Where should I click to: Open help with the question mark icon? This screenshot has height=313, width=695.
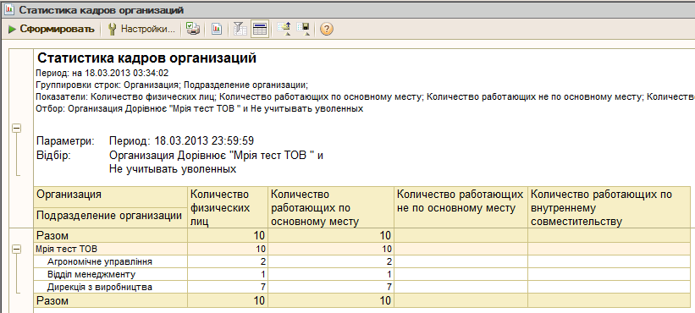pyautogui.click(x=326, y=30)
